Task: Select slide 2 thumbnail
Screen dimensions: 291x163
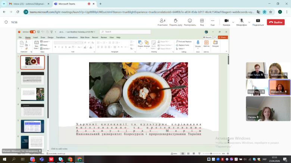Action: (32, 78)
